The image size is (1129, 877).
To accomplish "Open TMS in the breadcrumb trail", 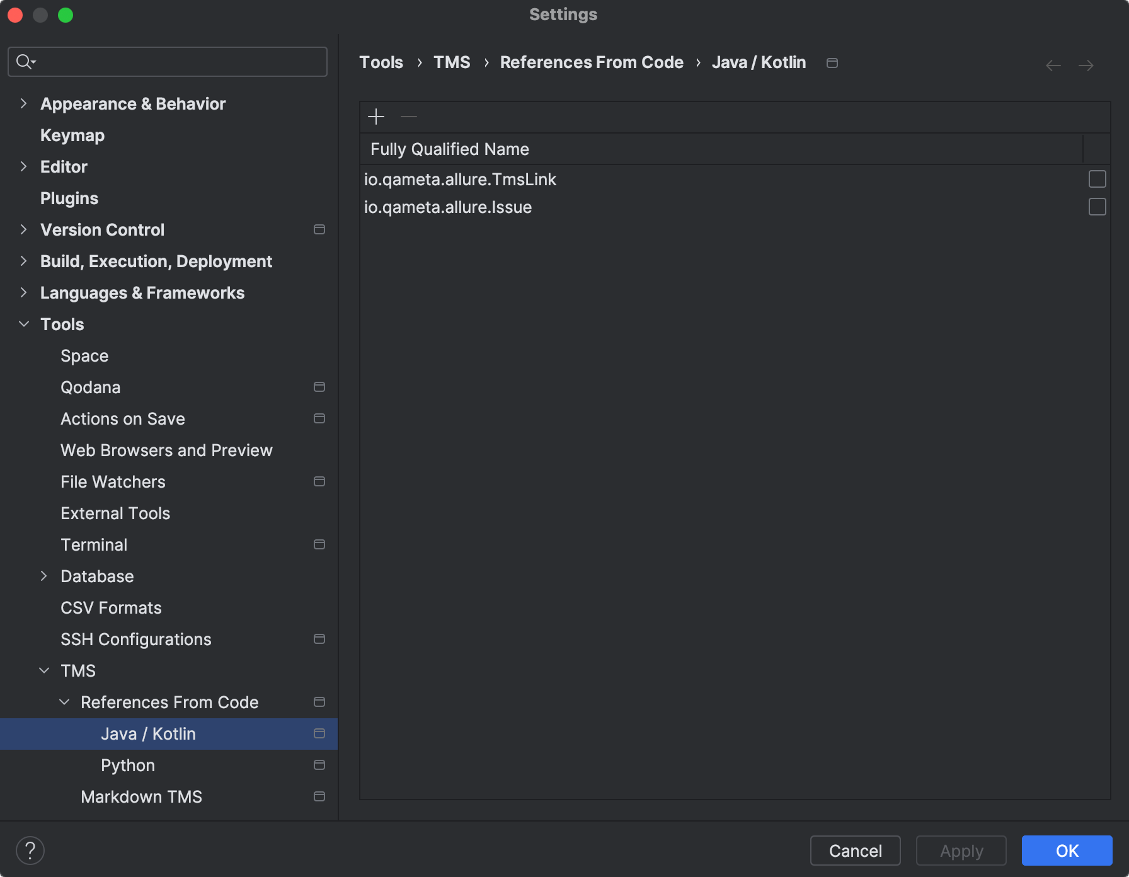I will click(x=452, y=62).
